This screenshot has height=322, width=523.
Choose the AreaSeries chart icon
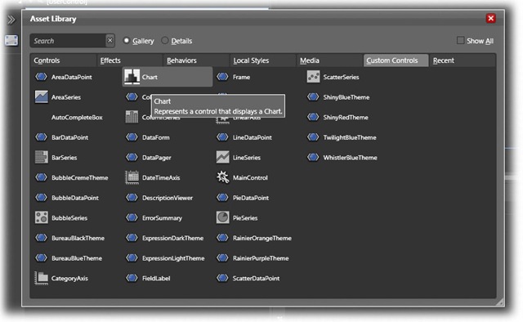(41, 97)
